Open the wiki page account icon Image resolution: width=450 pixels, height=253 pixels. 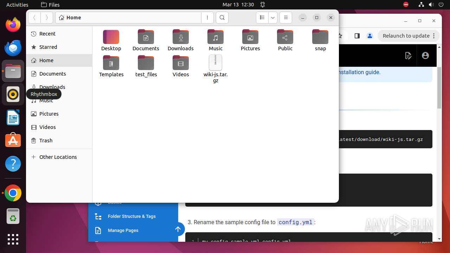(425, 56)
